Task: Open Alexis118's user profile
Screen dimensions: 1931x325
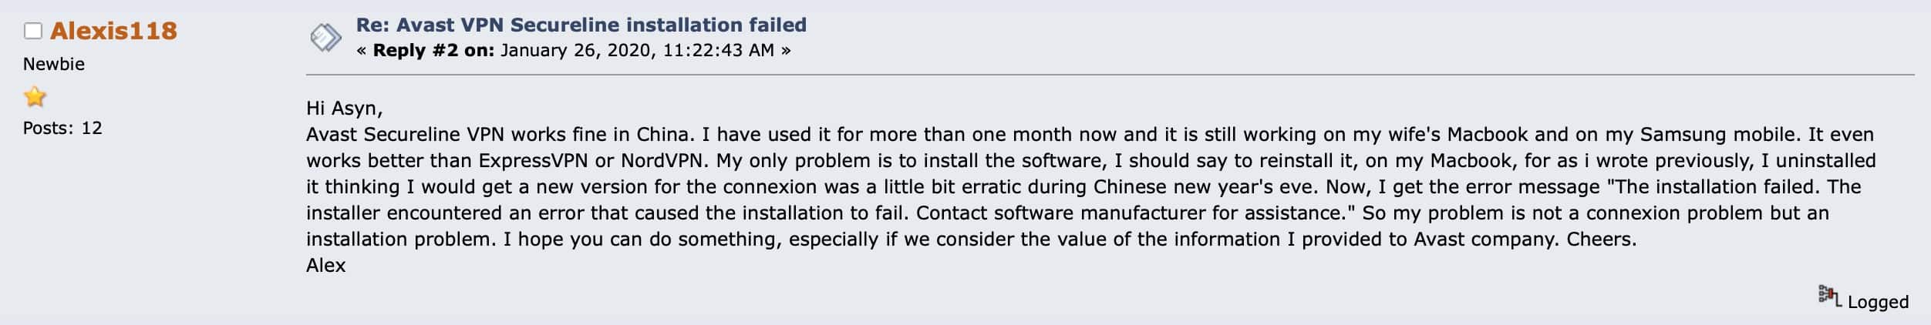Action: point(113,31)
